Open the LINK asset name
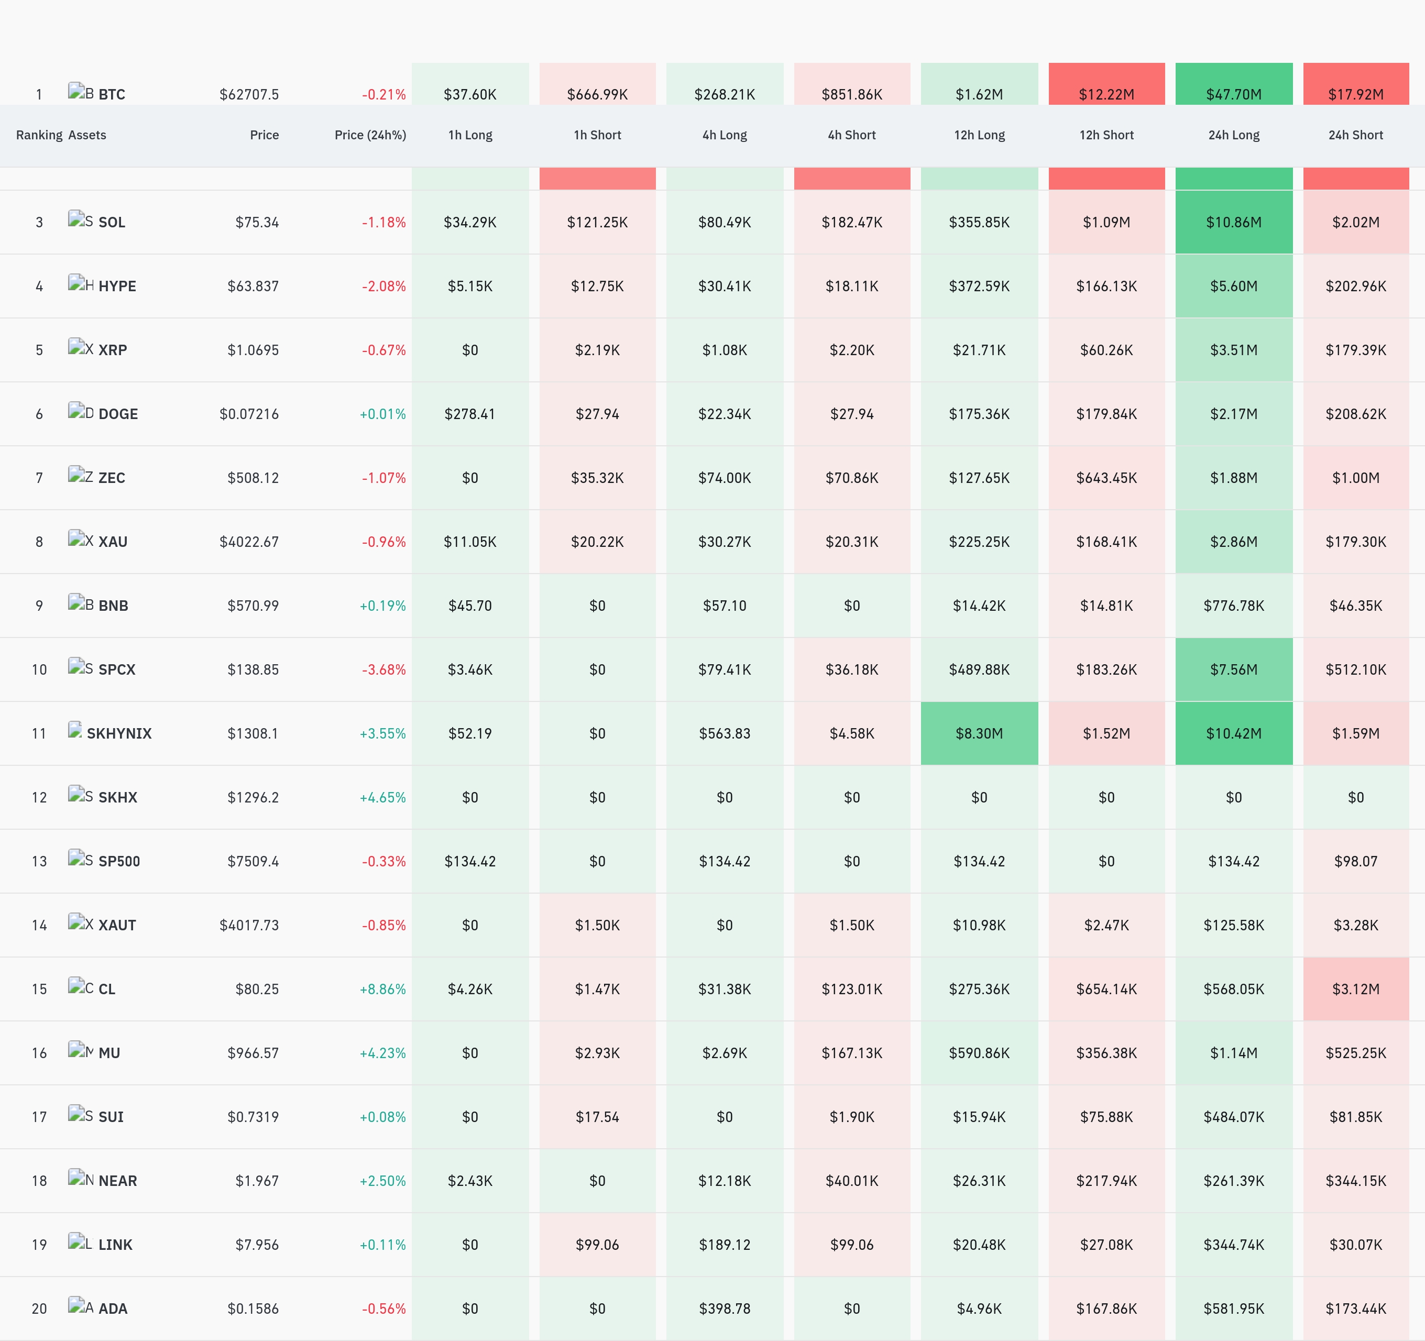1425x1341 pixels. click(115, 1244)
